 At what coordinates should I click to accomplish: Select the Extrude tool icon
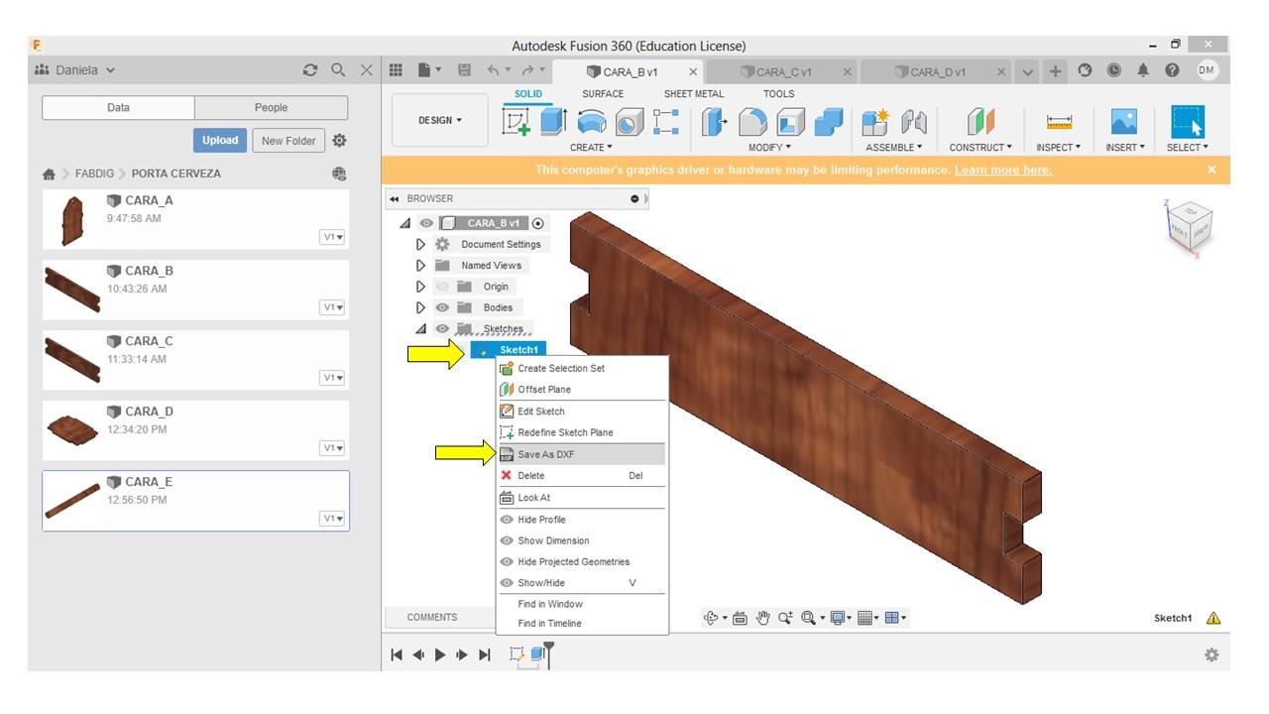[553, 122]
